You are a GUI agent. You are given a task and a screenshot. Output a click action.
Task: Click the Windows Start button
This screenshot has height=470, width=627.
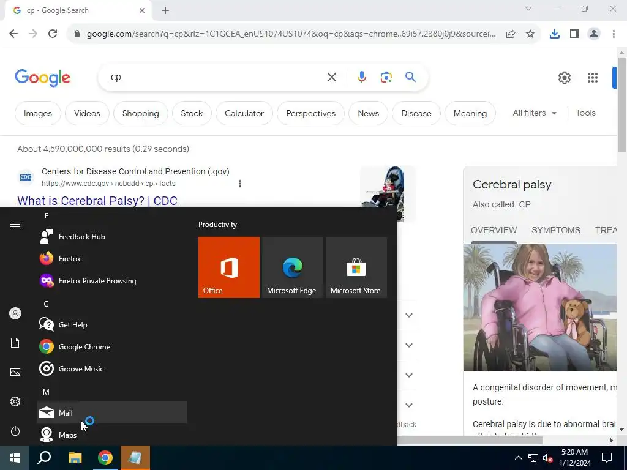(x=15, y=458)
